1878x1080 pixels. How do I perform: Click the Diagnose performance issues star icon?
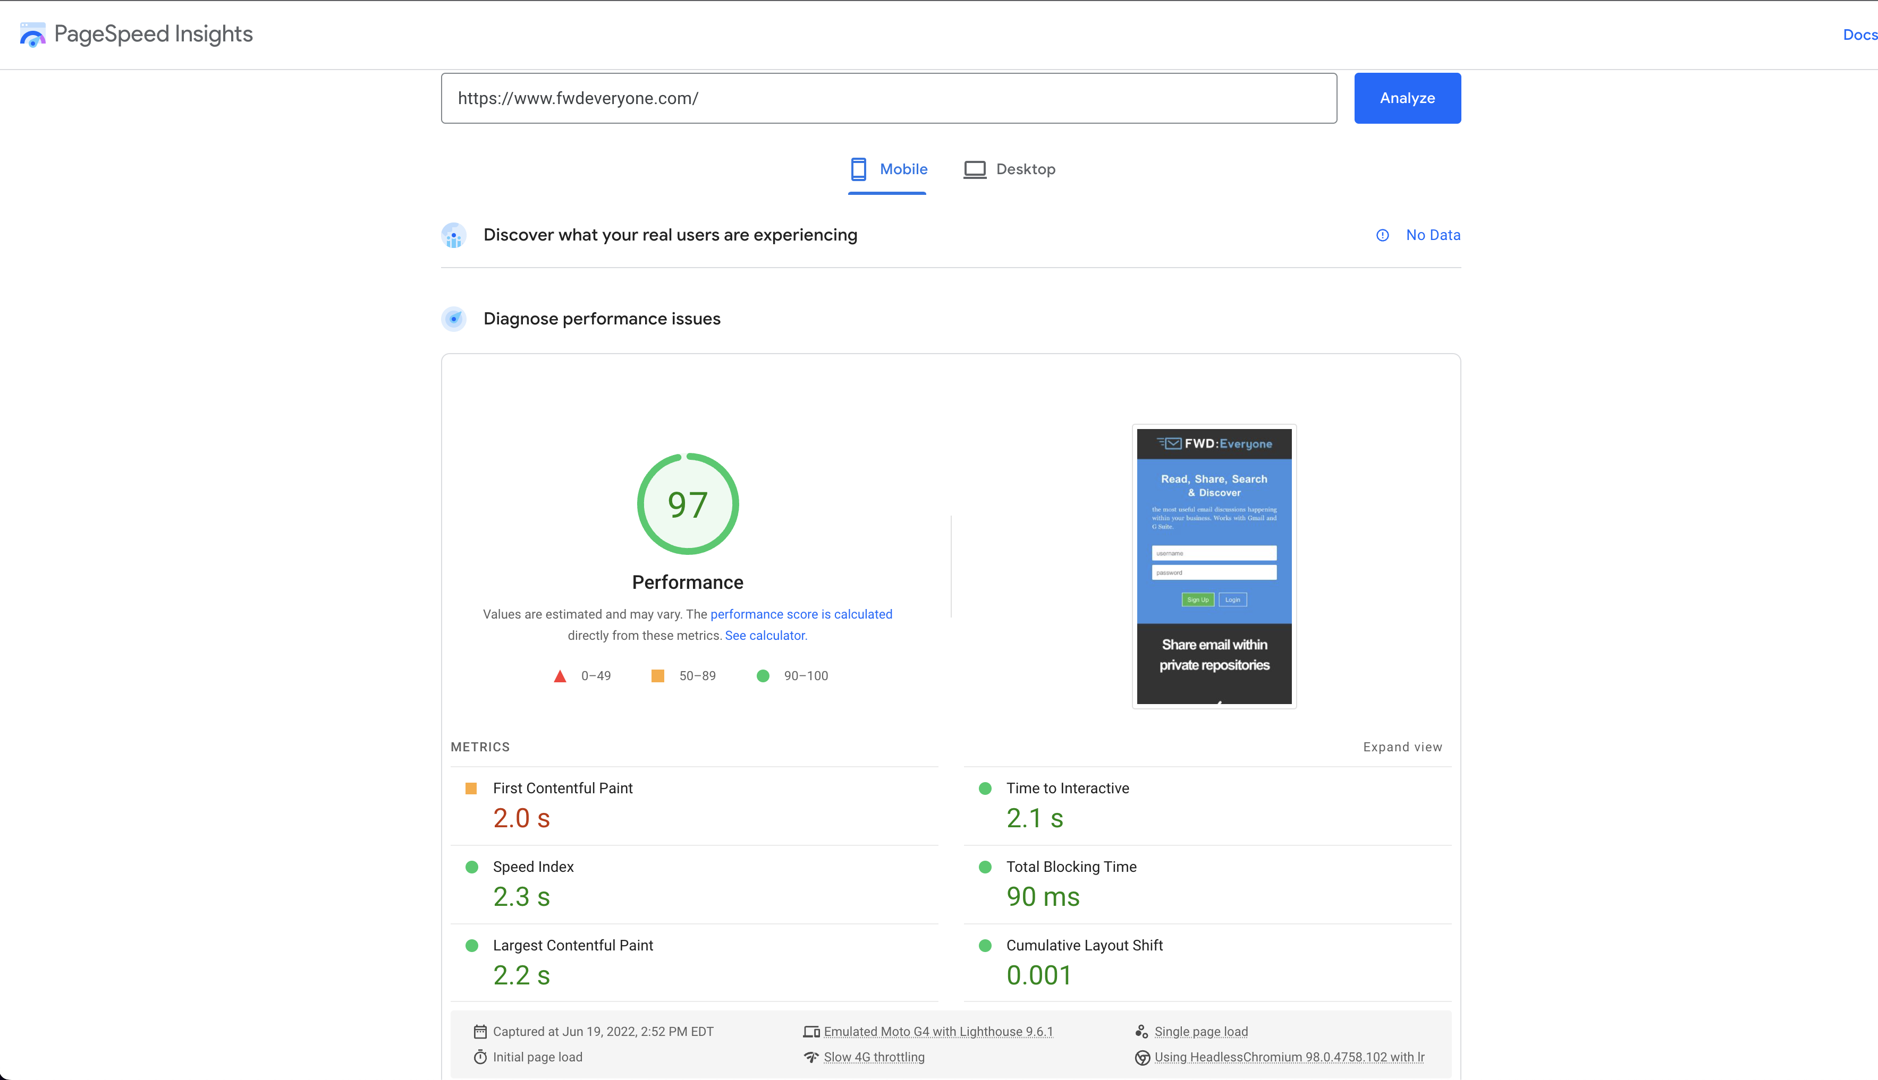point(454,319)
